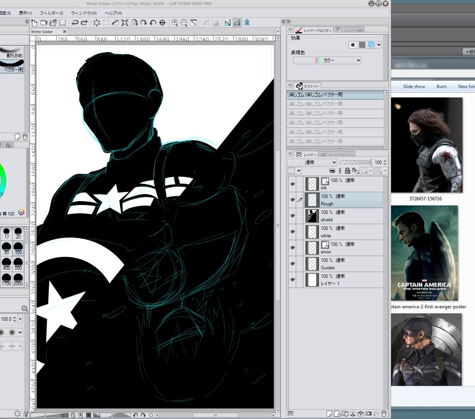Click the Fill bucket icon in toolbar
Screen dimensions: 475x419
click(x=115, y=23)
